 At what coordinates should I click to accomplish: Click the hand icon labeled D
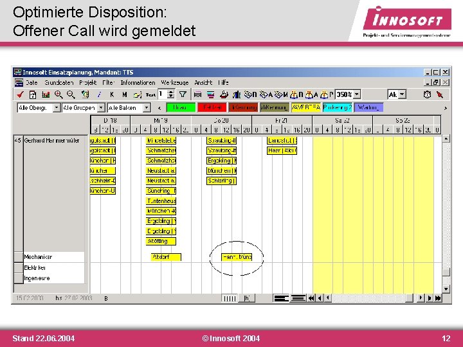251,94
